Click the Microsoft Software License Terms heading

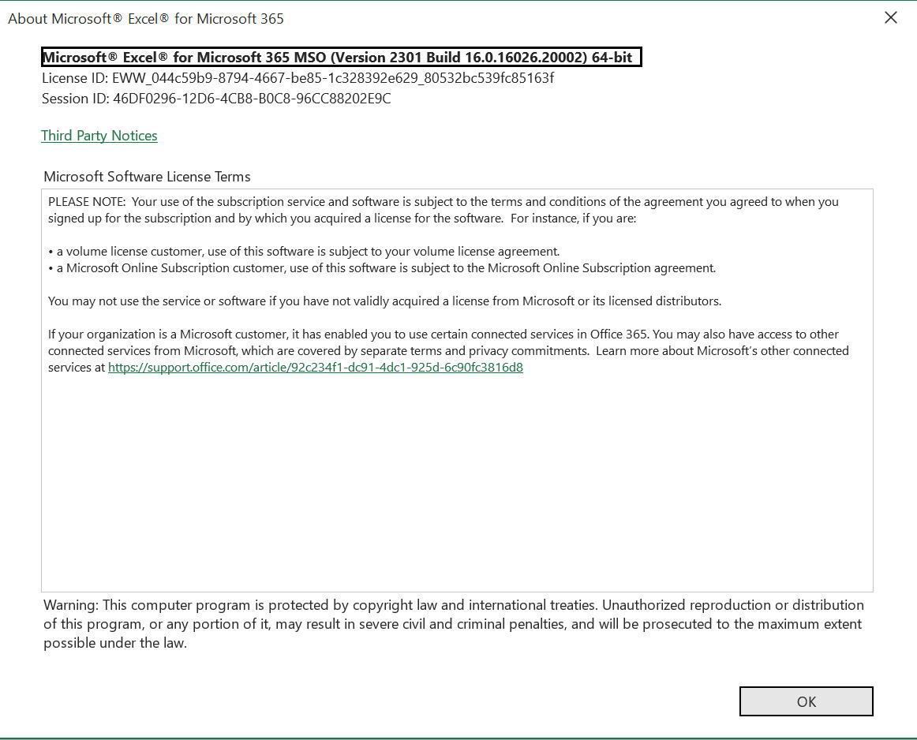[147, 177]
